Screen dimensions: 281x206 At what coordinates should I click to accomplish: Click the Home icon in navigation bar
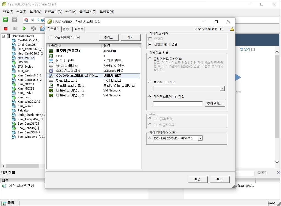coord(26,20)
